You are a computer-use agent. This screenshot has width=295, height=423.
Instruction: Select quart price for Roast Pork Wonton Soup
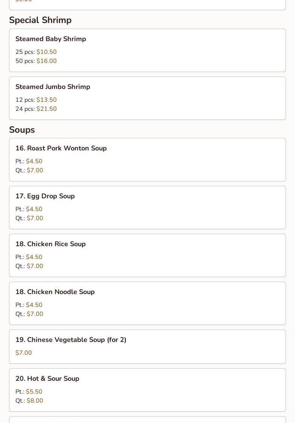coord(35,170)
